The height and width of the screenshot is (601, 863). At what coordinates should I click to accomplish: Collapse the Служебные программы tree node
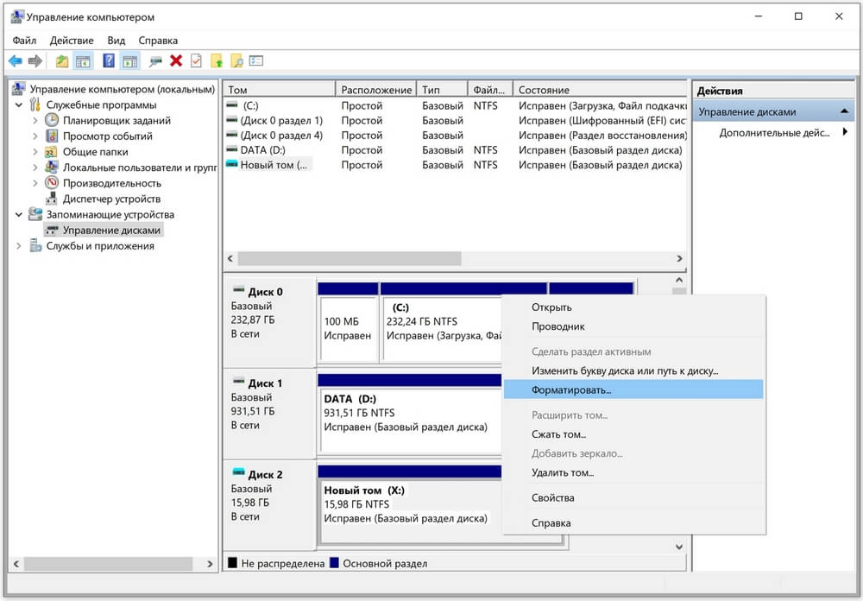(19, 104)
